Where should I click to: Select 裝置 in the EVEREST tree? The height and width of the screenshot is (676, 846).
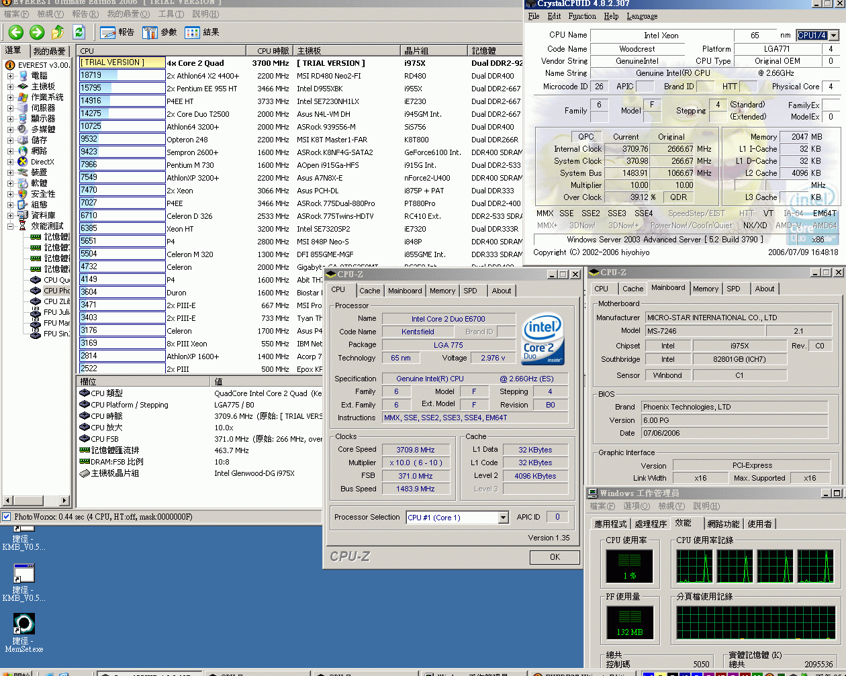pos(39,173)
